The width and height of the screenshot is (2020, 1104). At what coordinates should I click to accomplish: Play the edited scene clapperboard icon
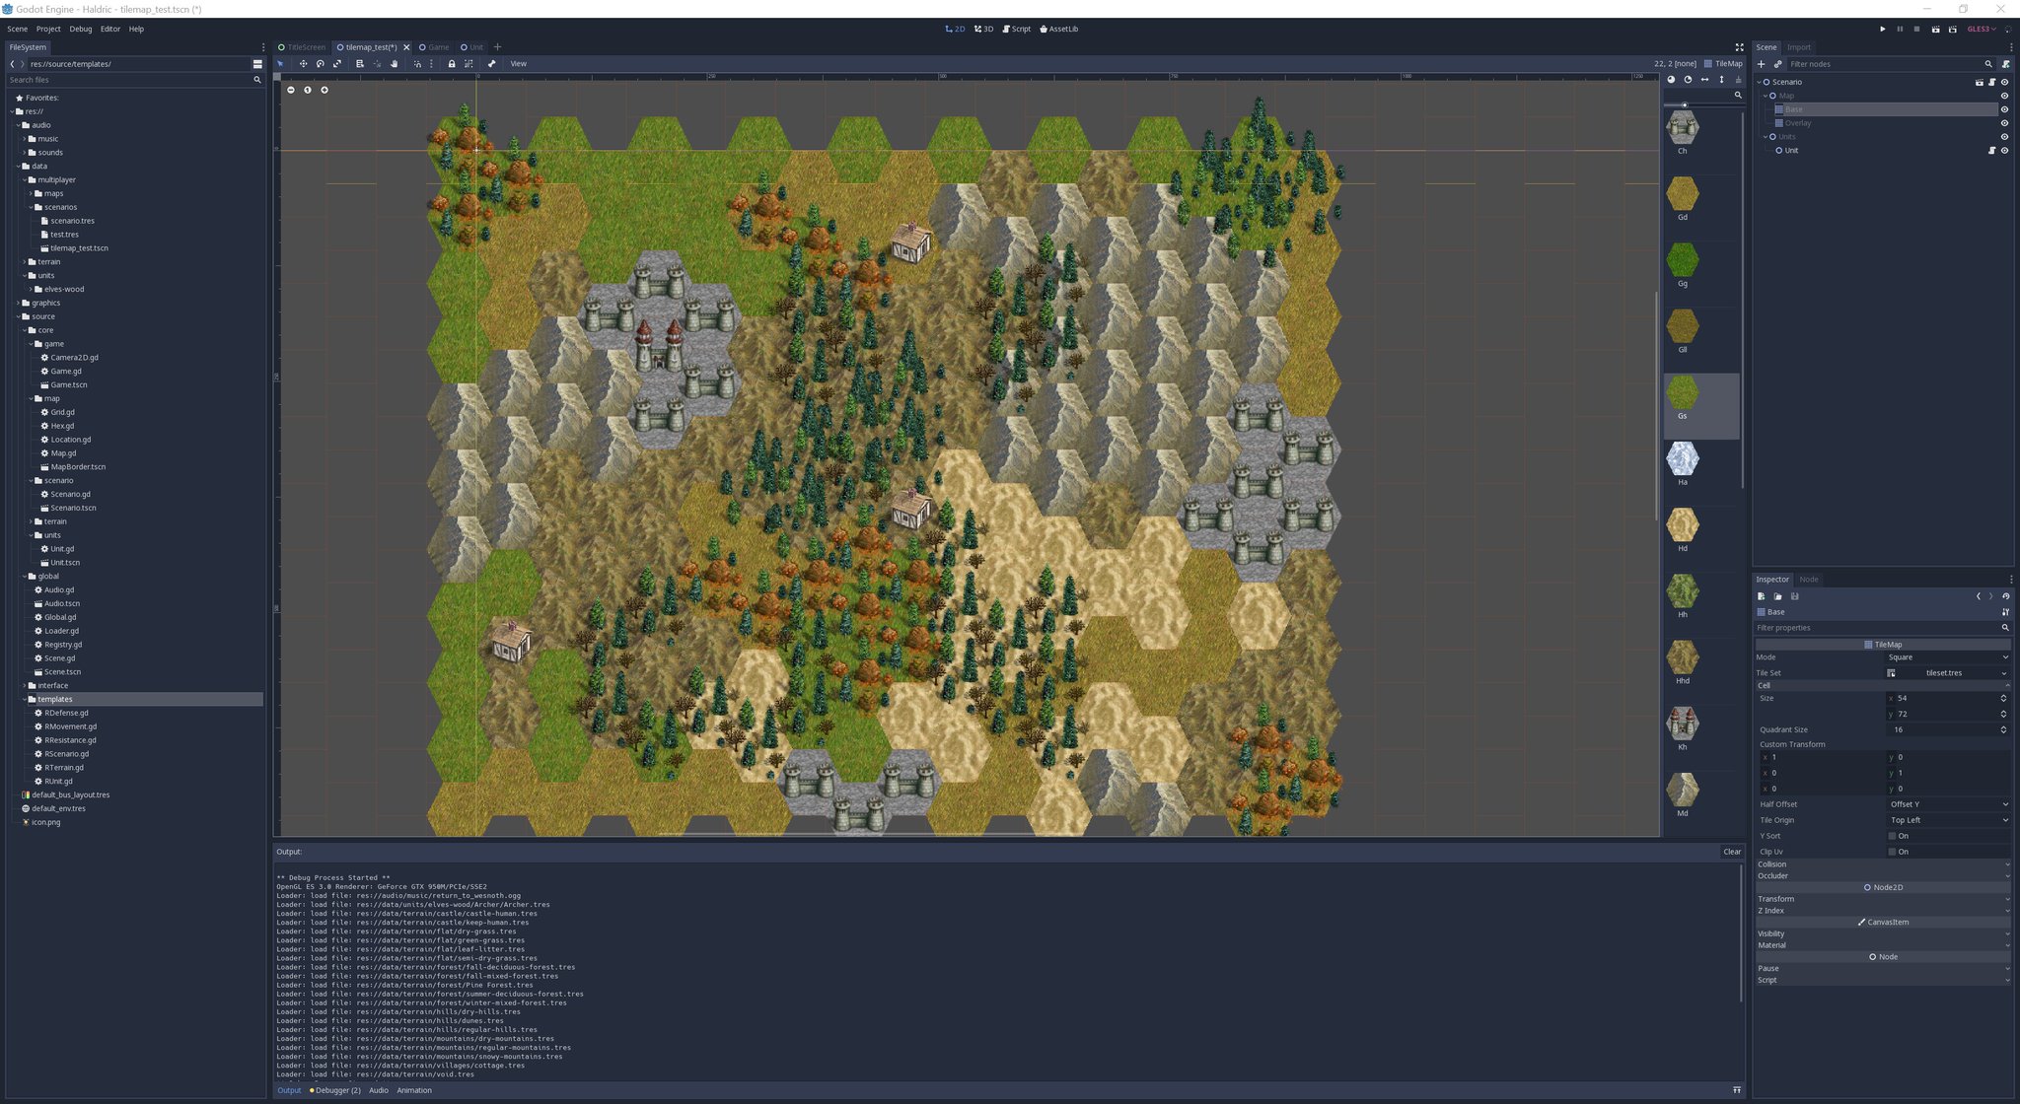click(1935, 29)
